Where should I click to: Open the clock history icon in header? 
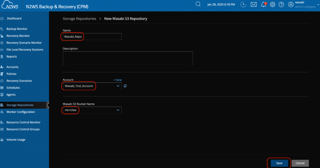(x=243, y=4)
